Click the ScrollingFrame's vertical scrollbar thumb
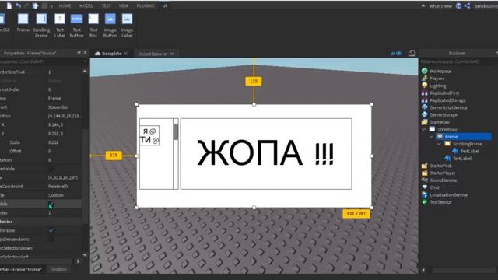The image size is (498, 280). point(176,131)
